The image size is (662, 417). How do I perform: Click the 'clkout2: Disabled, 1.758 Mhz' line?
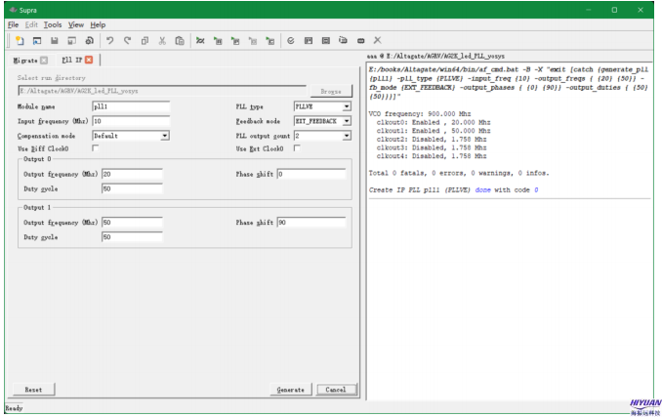432,140
